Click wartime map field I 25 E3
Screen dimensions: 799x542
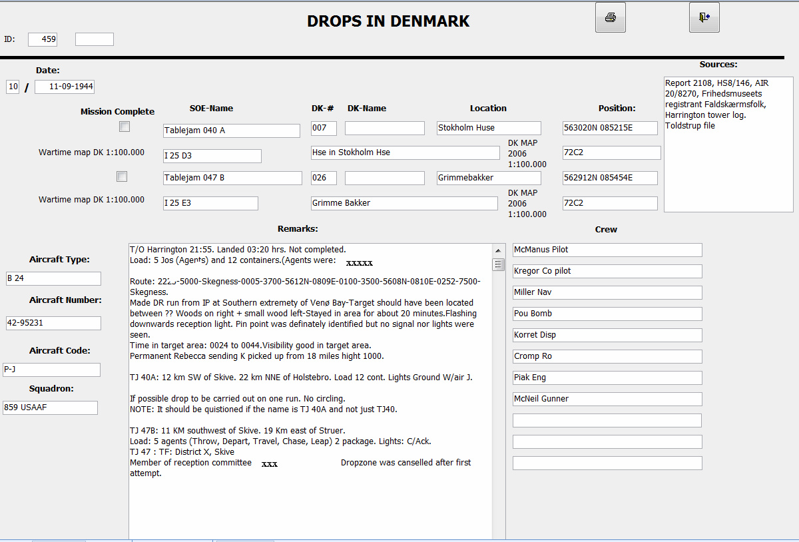coord(210,203)
